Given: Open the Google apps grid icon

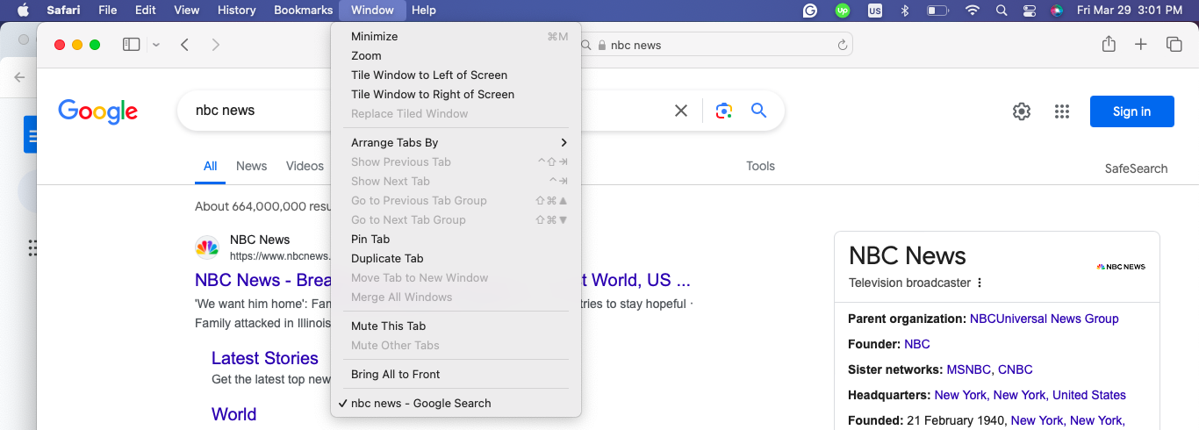Looking at the screenshot, I should 1062,111.
